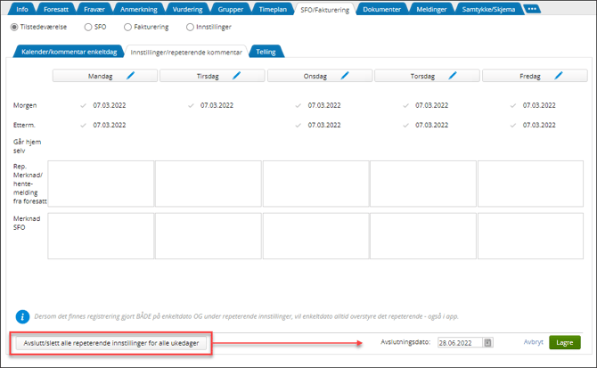Open the Kalender/kommentar enkeltdag tab
This screenshot has width=597, height=368.
pyautogui.click(x=69, y=52)
